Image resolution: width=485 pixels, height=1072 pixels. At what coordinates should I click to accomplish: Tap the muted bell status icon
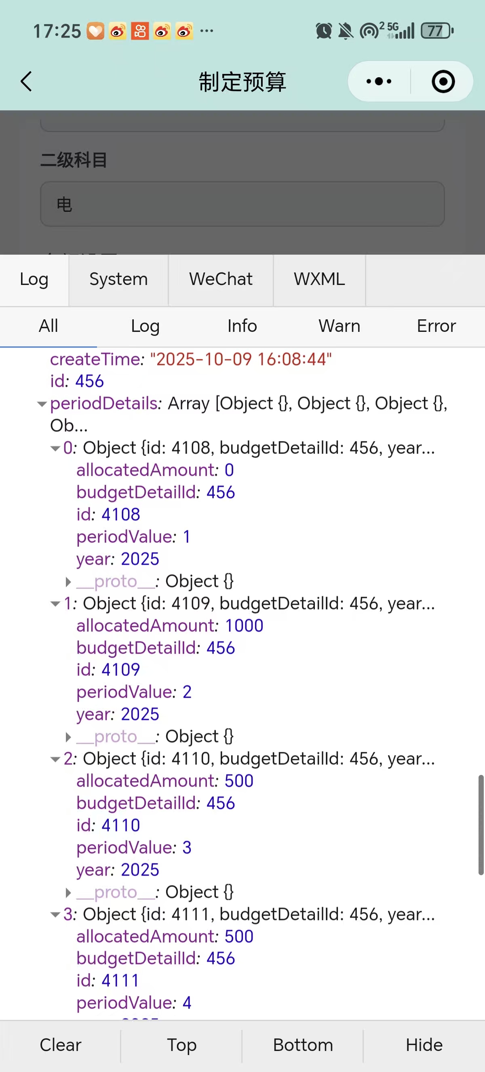(x=345, y=31)
